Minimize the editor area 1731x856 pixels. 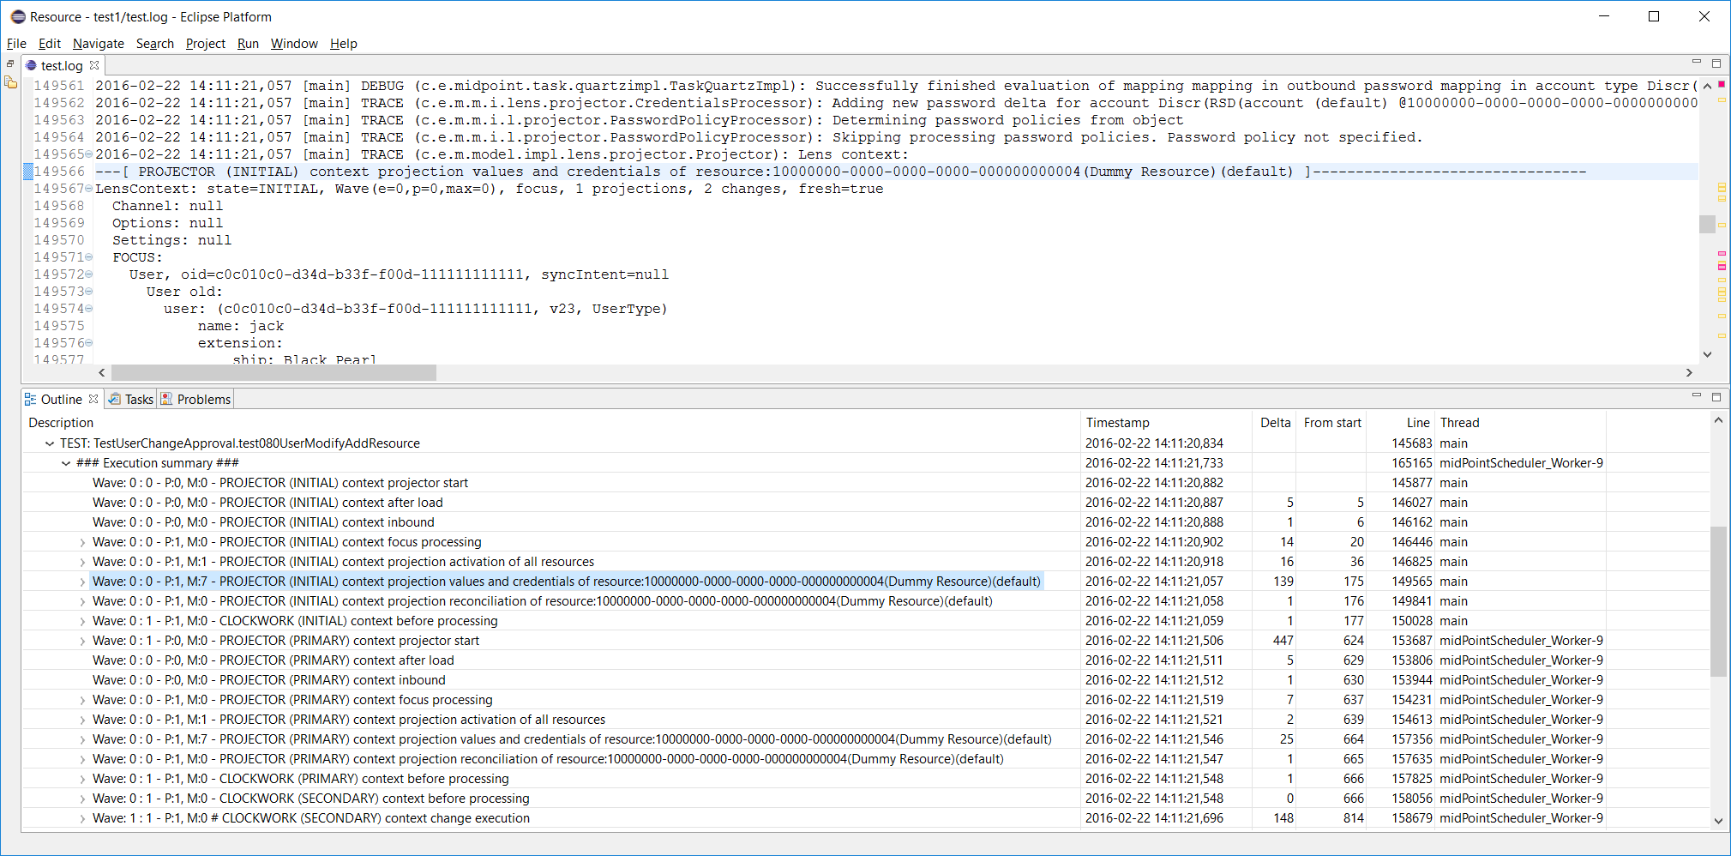[1696, 63]
